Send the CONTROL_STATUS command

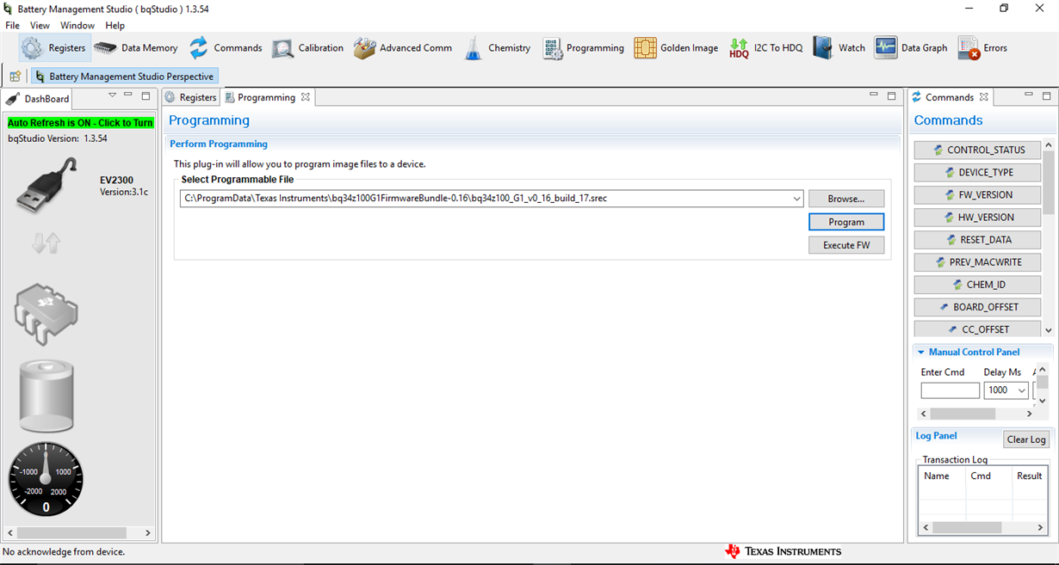977,150
